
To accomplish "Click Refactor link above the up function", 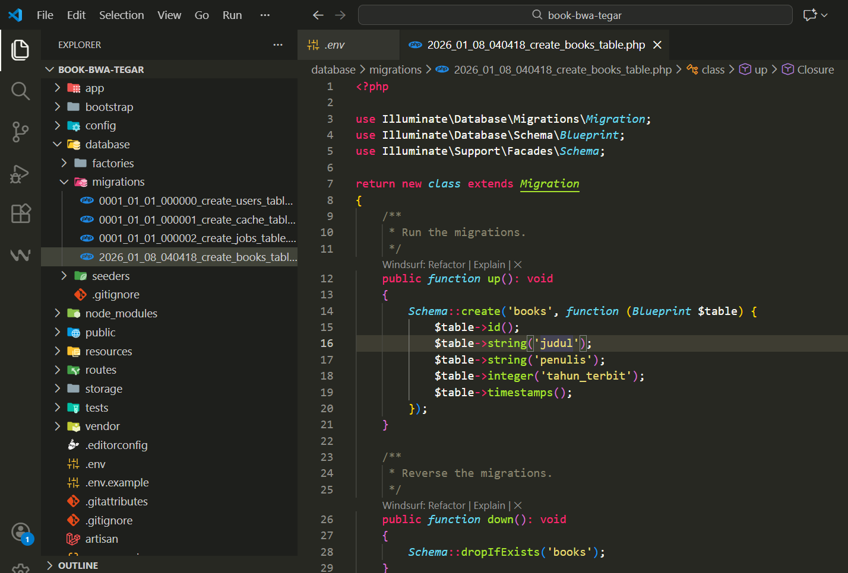I will click(x=447, y=265).
